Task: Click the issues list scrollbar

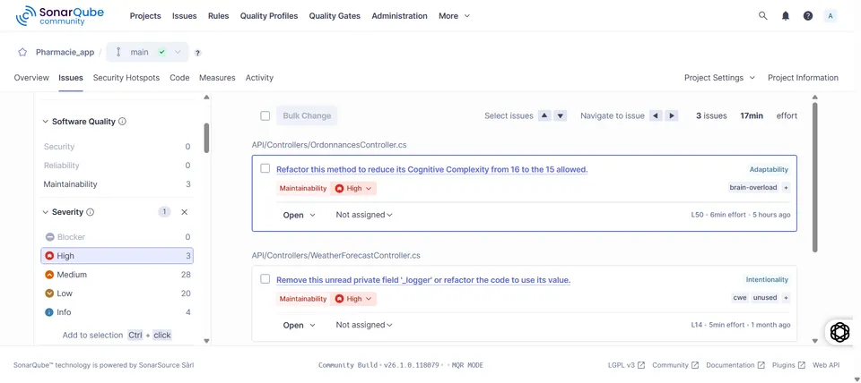Action: point(815,176)
